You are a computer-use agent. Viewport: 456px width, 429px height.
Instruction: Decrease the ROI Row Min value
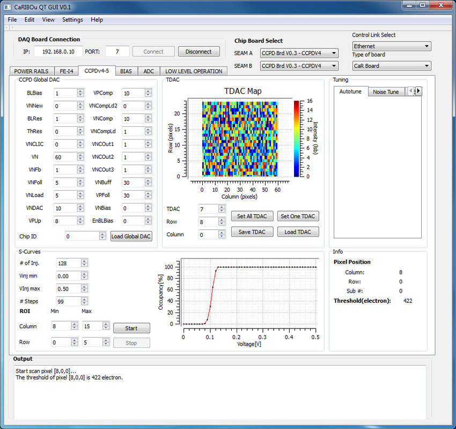pos(75,344)
